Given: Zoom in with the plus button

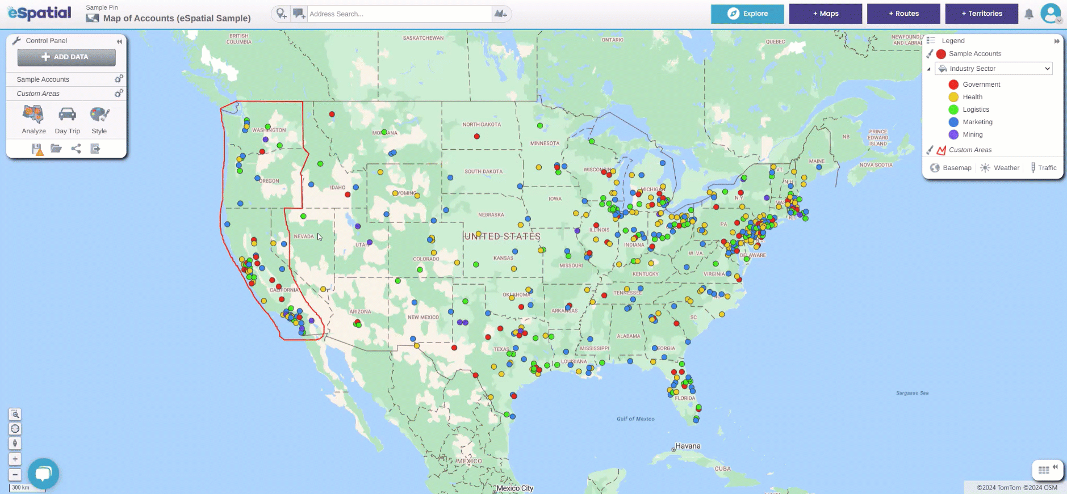Looking at the screenshot, I should pos(15,459).
